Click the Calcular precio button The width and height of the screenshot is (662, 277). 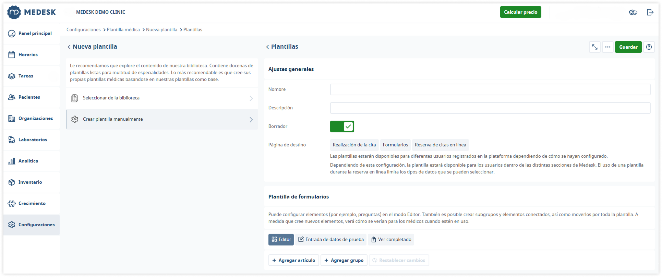[x=520, y=12]
